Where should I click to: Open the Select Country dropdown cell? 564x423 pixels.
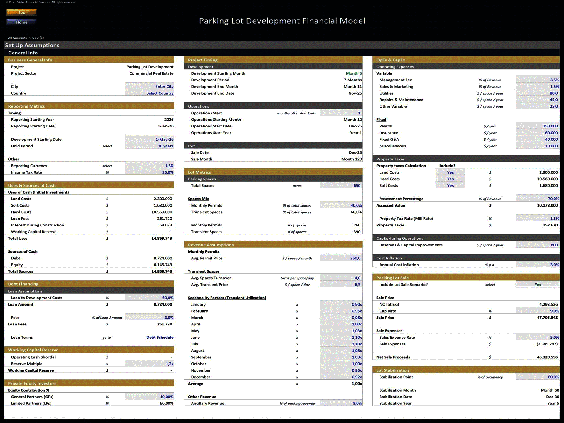(x=149, y=93)
